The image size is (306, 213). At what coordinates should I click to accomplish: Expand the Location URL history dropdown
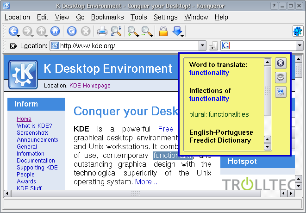(202, 46)
